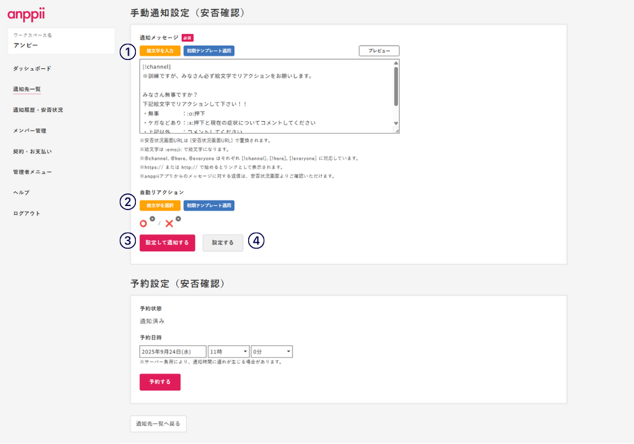Viewport: 634px width, 444px height.
Task: Click the red cross reaction emoji
Action: pos(169,224)
